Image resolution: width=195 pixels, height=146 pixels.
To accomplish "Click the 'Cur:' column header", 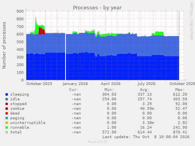I will [74, 90].
